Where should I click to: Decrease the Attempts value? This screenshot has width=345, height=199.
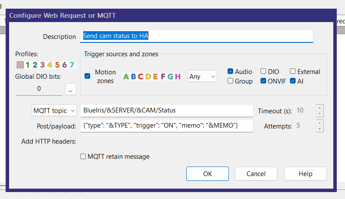click(x=320, y=129)
